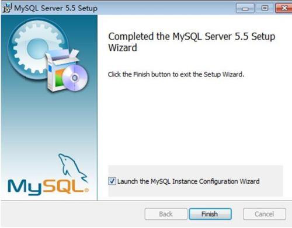Click the software box graphic
292x228 pixels.
58,70
